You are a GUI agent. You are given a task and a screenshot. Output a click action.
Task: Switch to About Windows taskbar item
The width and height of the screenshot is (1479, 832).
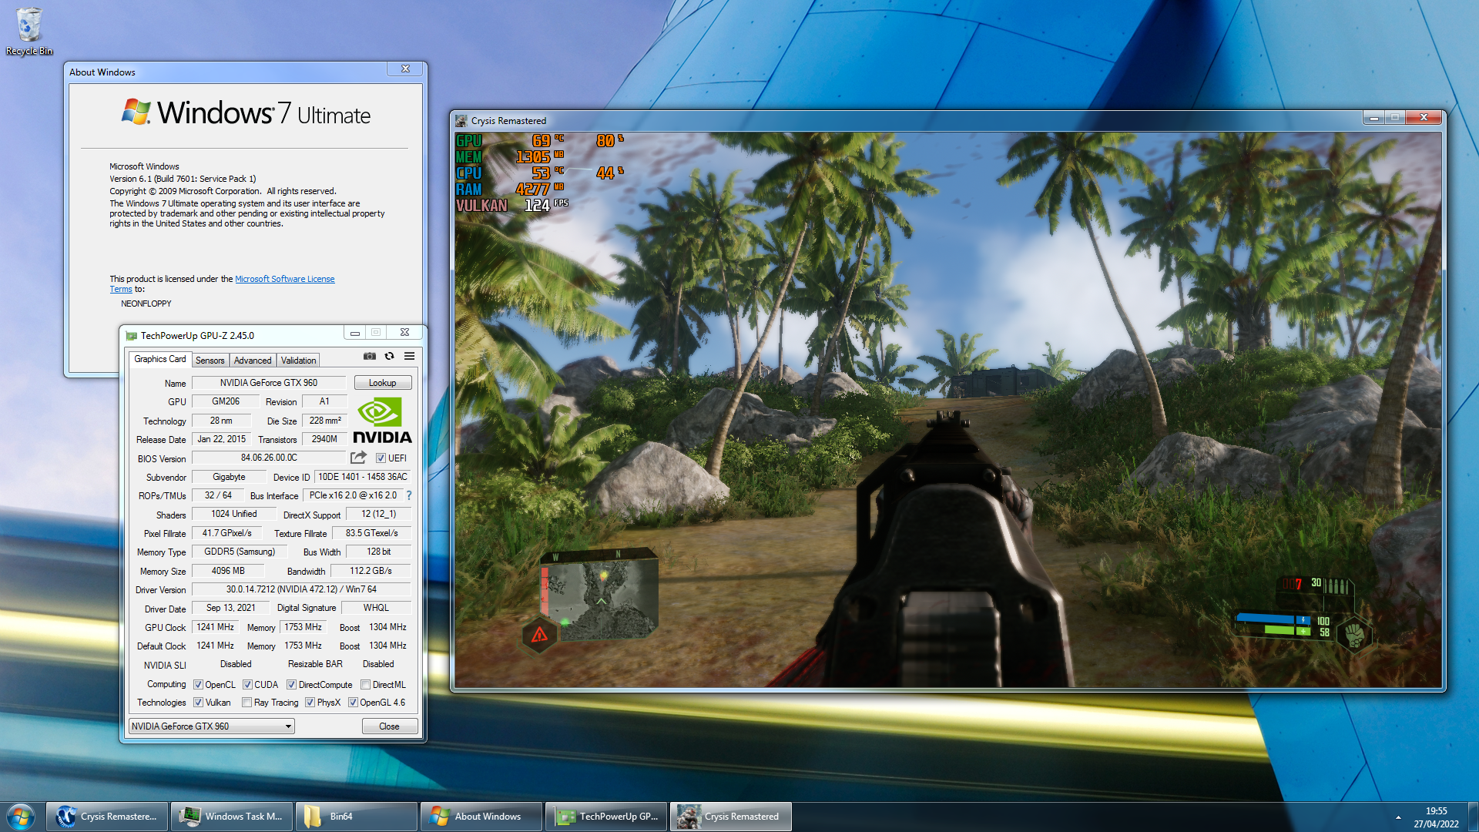pos(481,817)
